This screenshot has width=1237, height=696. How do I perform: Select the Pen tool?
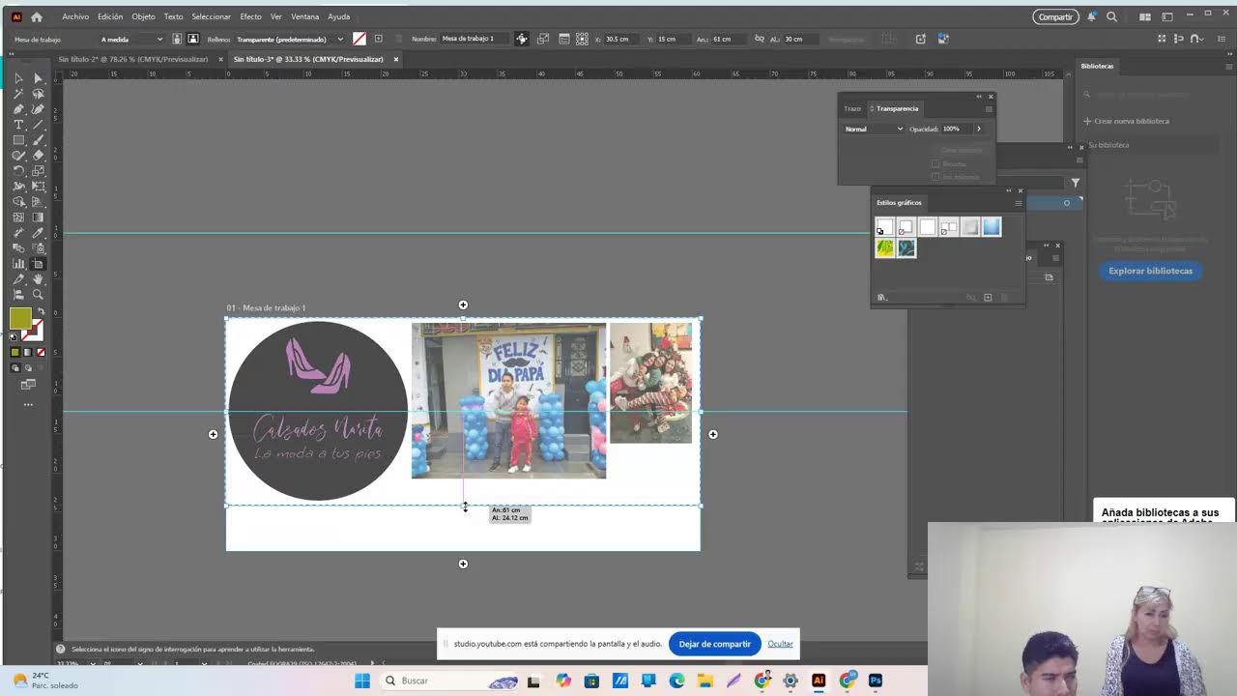coord(18,109)
